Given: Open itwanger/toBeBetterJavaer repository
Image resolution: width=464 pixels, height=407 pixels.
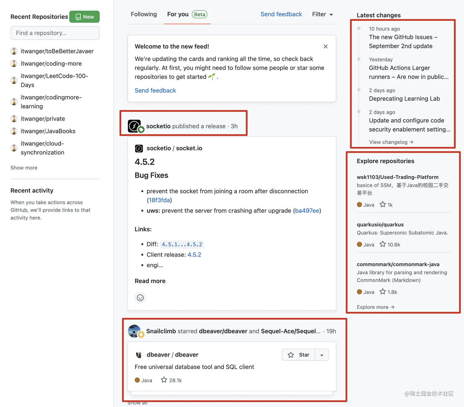Looking at the screenshot, I should (57, 51).
